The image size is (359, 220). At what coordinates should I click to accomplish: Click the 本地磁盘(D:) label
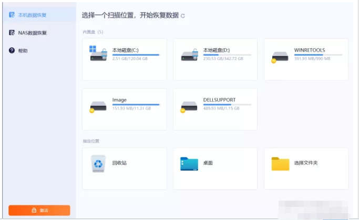pyautogui.click(x=217, y=50)
